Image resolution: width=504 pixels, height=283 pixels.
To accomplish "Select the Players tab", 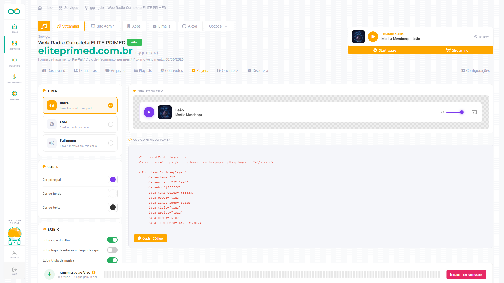I will (200, 70).
